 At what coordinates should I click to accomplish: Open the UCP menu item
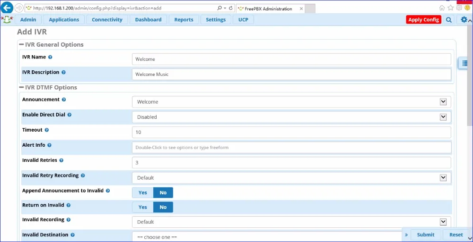(x=244, y=19)
